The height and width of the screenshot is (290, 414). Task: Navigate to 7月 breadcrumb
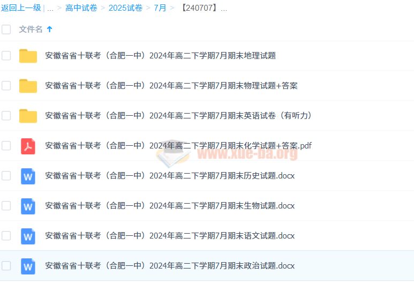coord(160,8)
